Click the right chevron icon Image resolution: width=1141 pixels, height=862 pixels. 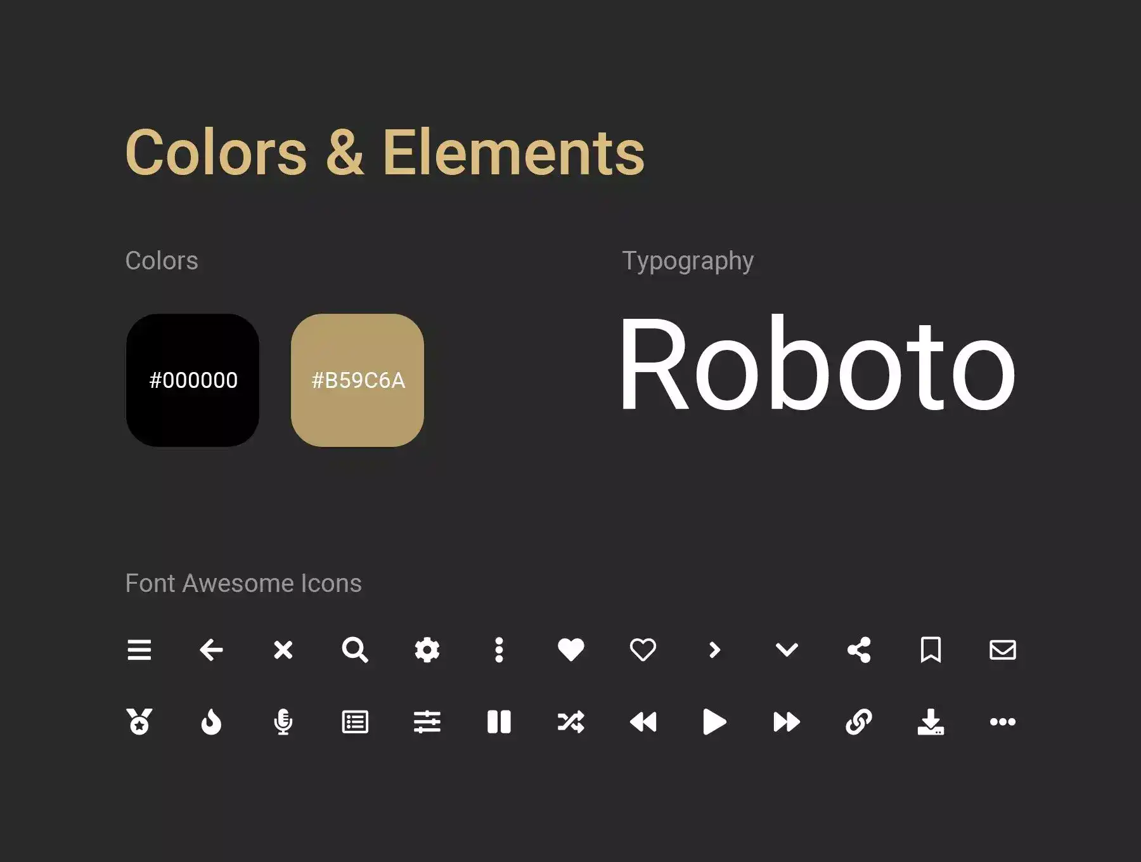(x=714, y=650)
